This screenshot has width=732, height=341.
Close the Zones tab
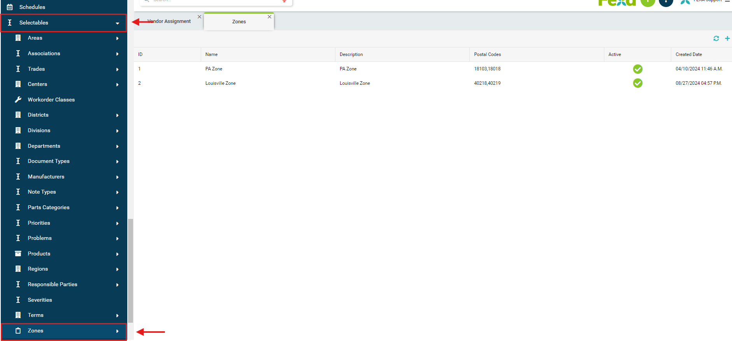[x=269, y=17]
